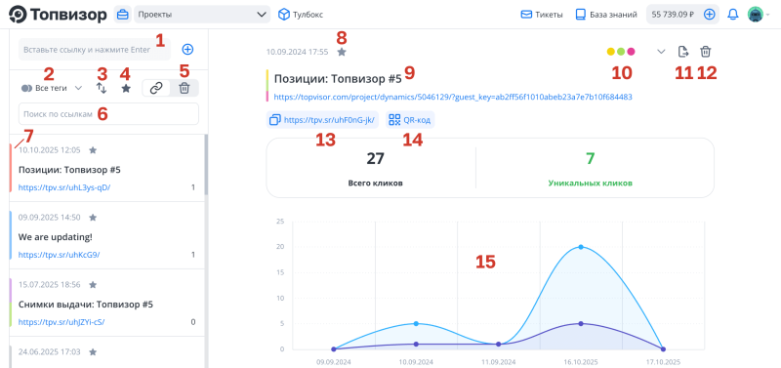This screenshot has height=368, width=781.
Task: Click the 11.09.2024 axis label
Action: 498,362
